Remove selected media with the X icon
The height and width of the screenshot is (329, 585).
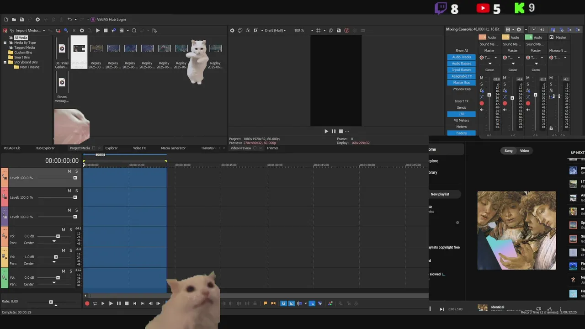pos(74,31)
